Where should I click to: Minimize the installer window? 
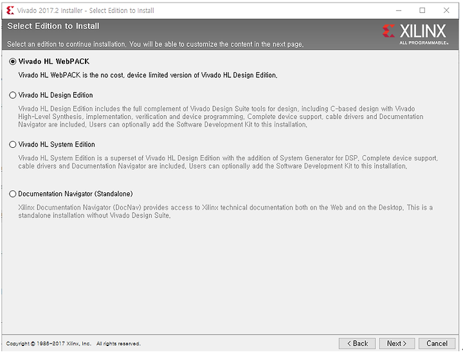399,10
